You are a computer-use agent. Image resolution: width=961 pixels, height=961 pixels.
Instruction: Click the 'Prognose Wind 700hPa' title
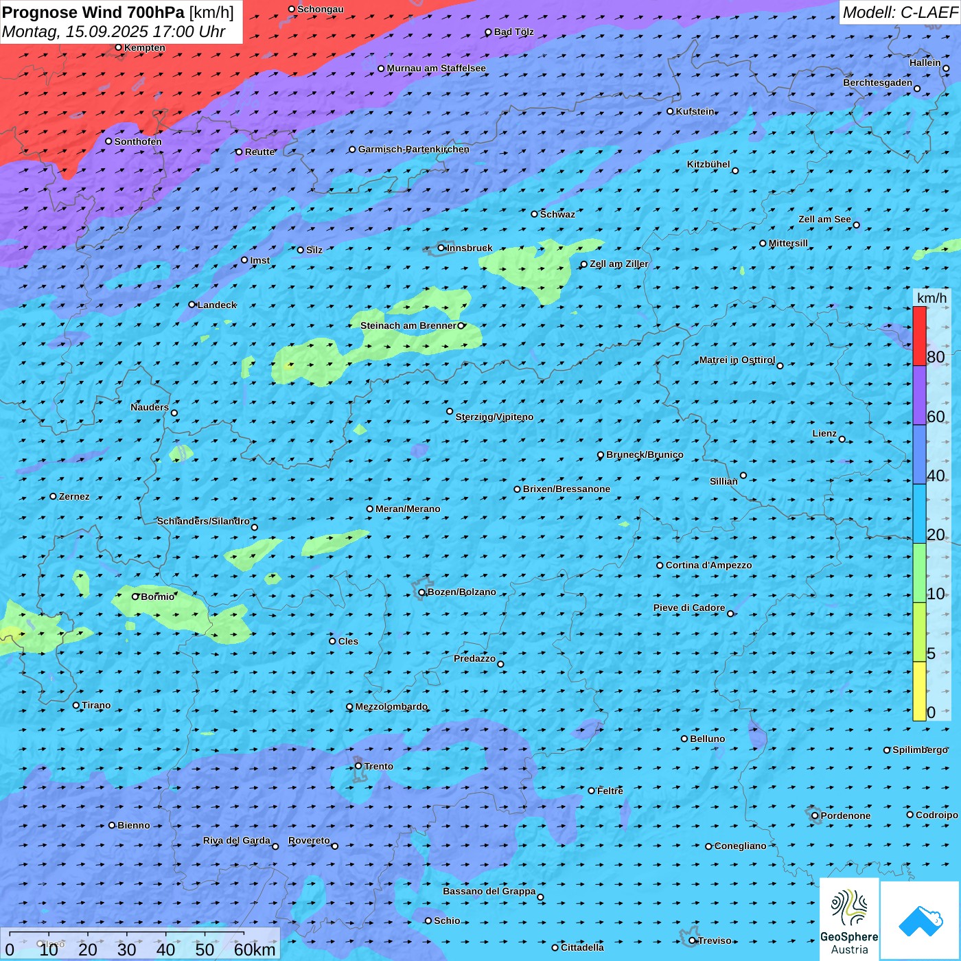[93, 12]
